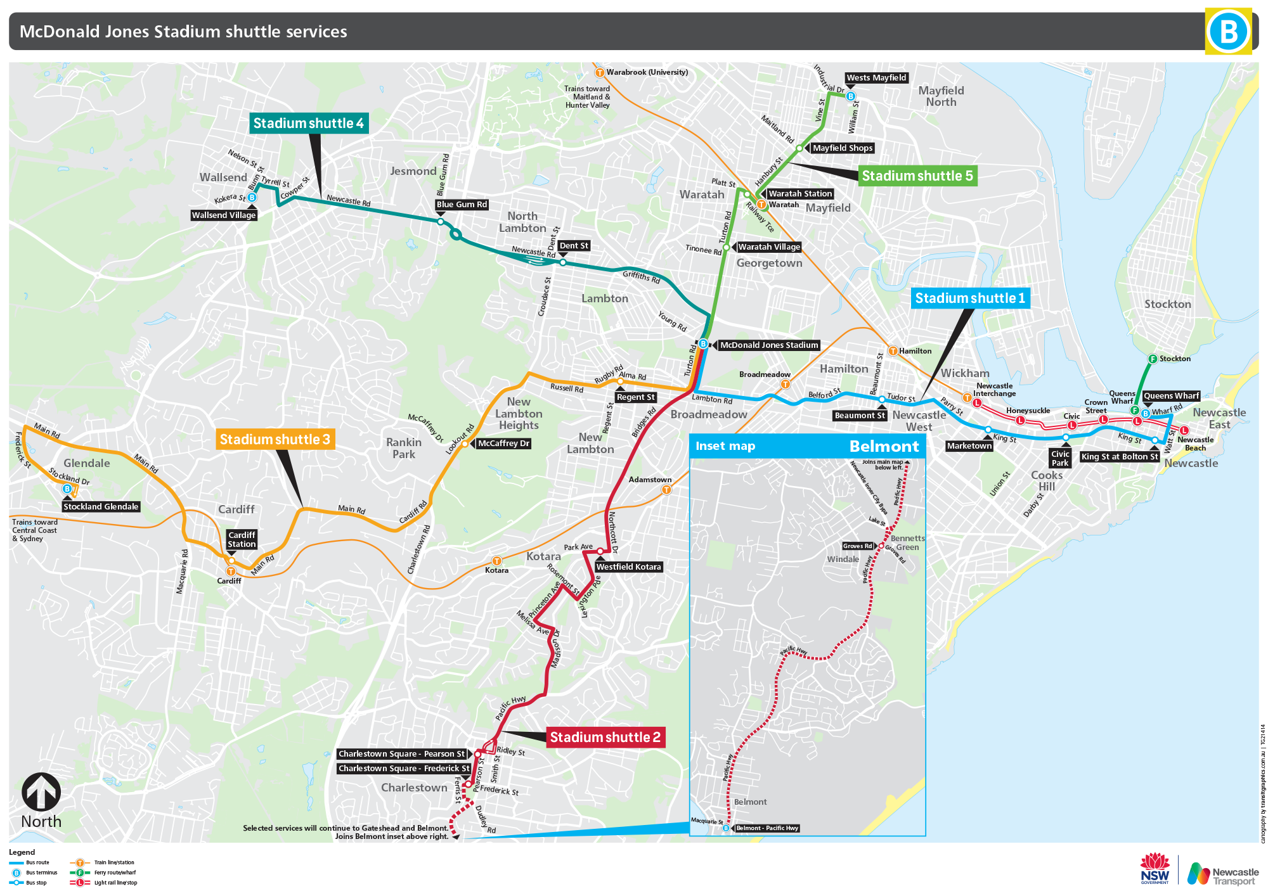This screenshot has width=1268, height=896.
Task: Click the Westfield Kotara stop label
Action: pyautogui.click(x=628, y=567)
